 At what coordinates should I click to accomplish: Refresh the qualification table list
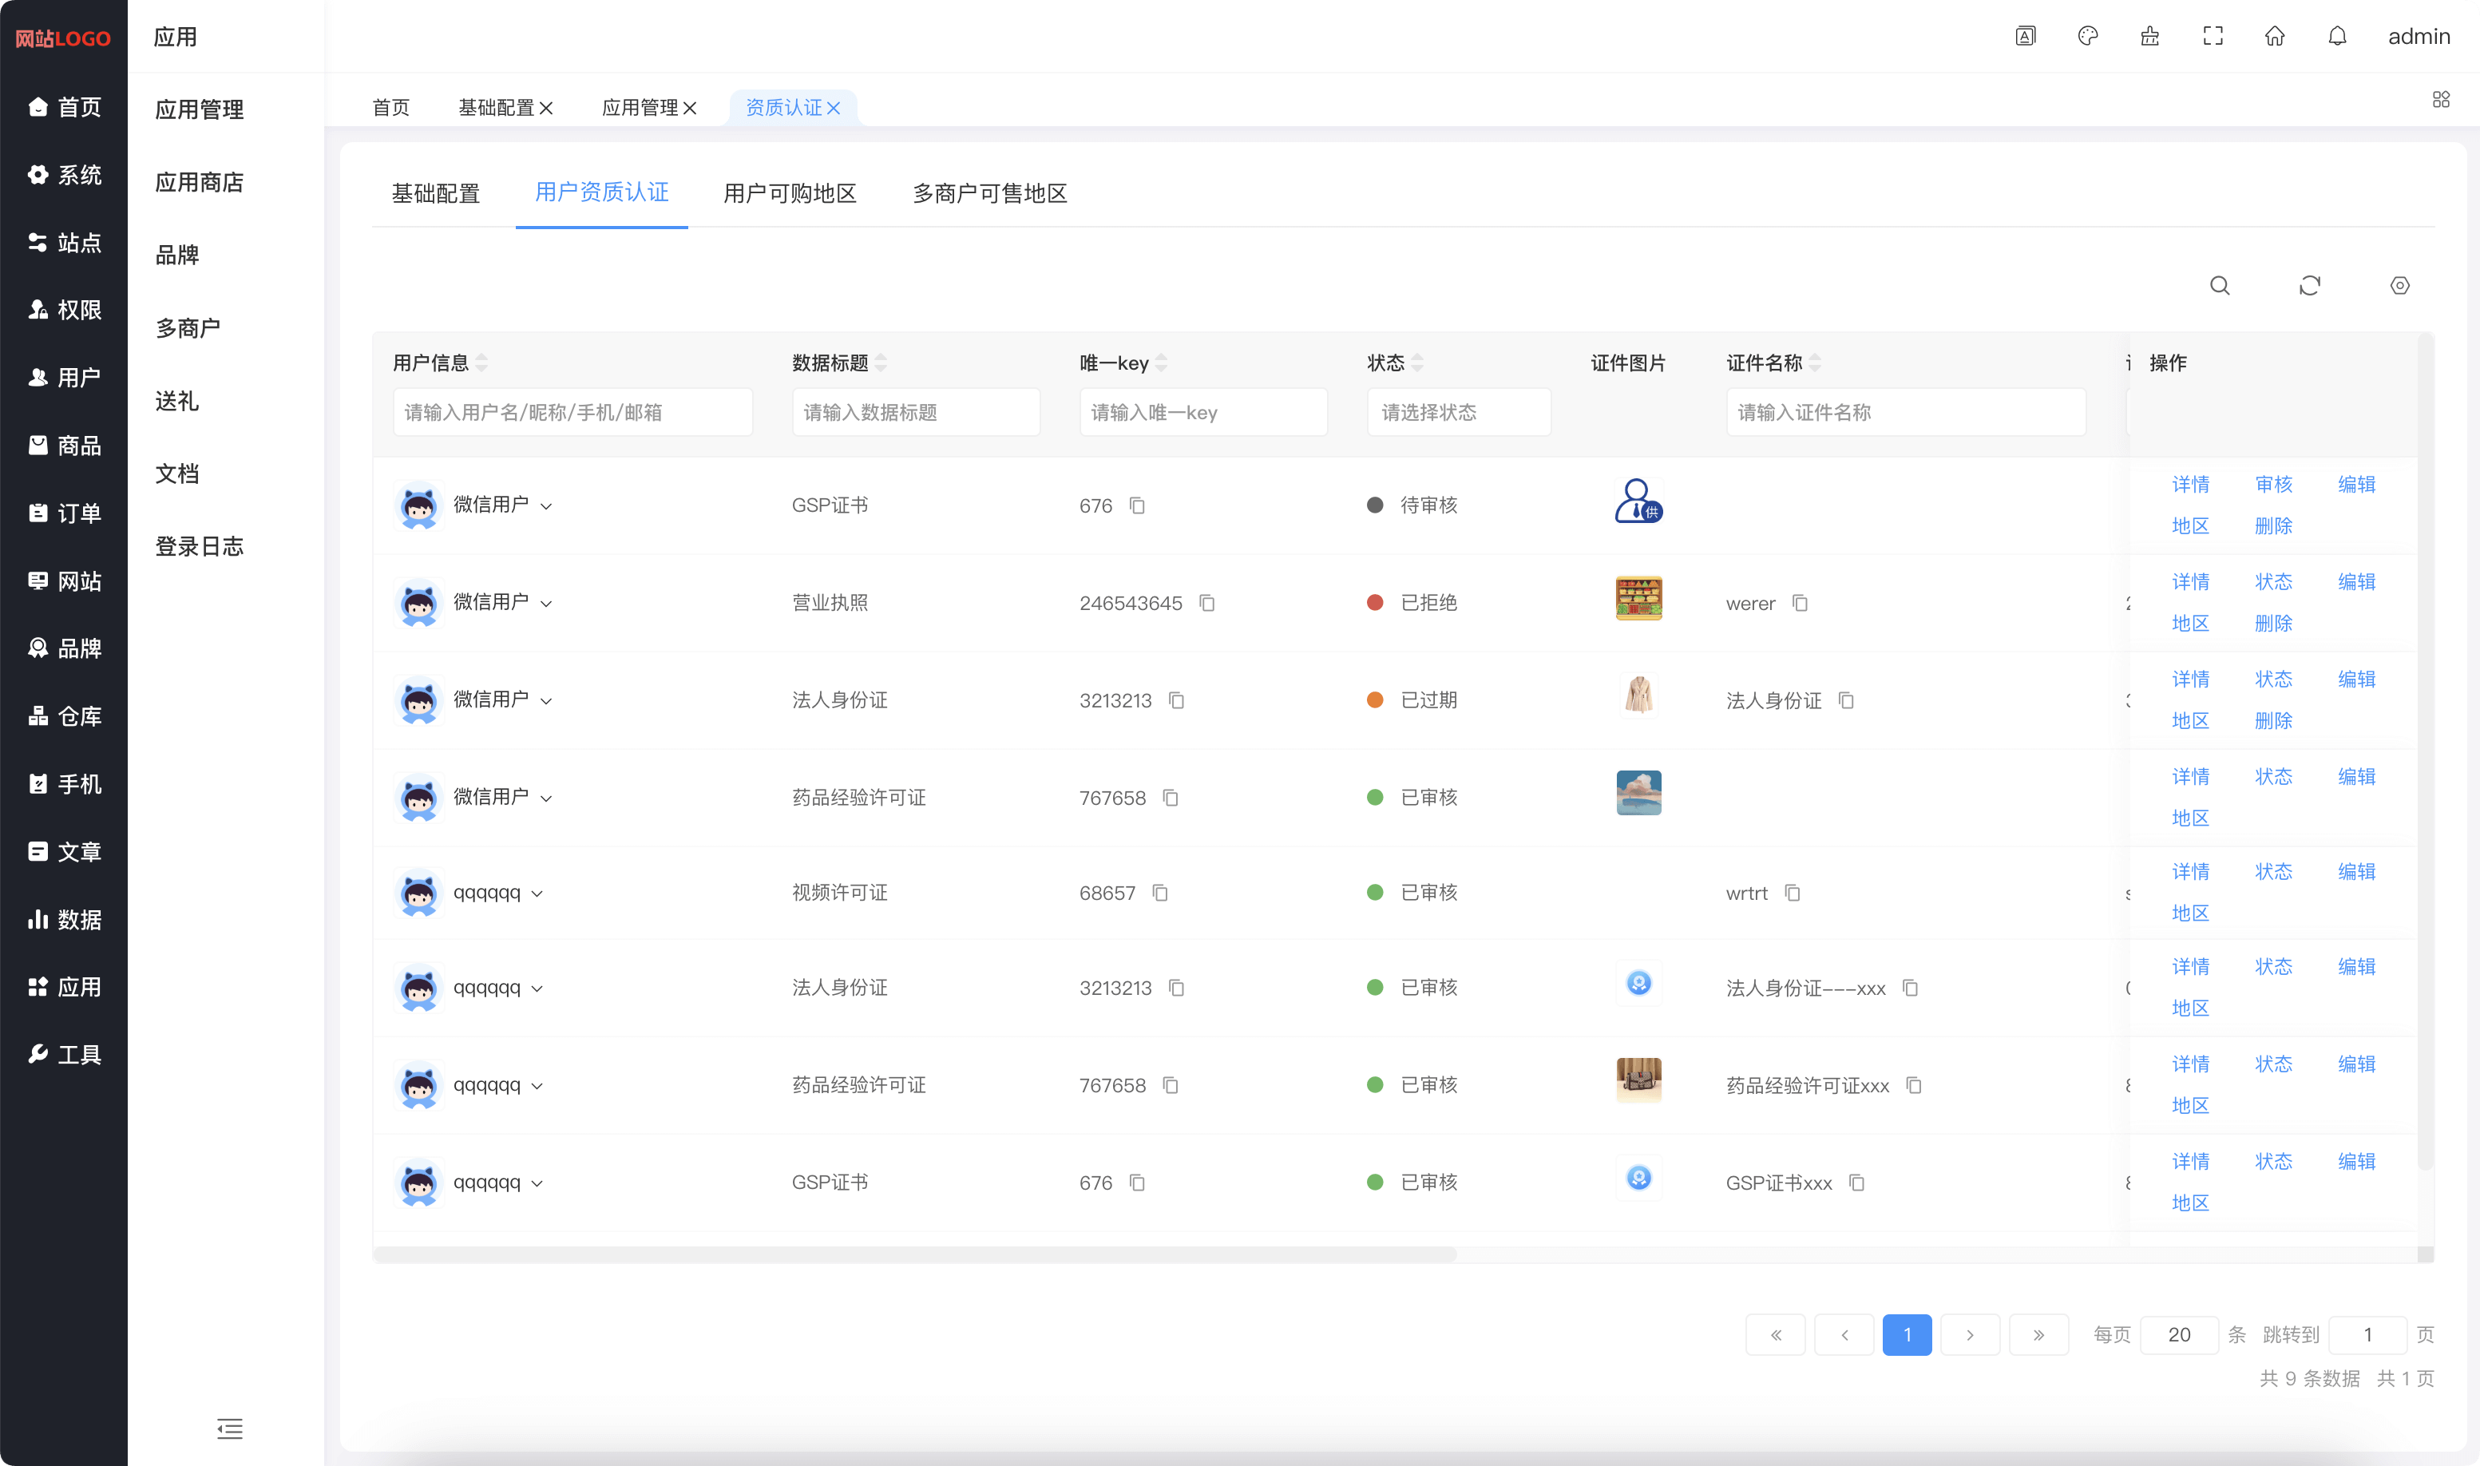2309,286
